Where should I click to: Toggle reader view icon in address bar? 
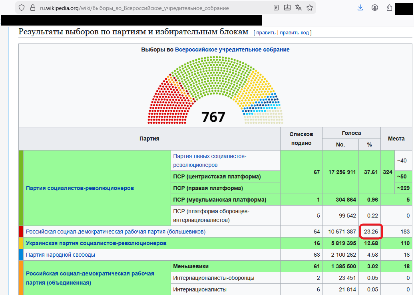(x=276, y=8)
